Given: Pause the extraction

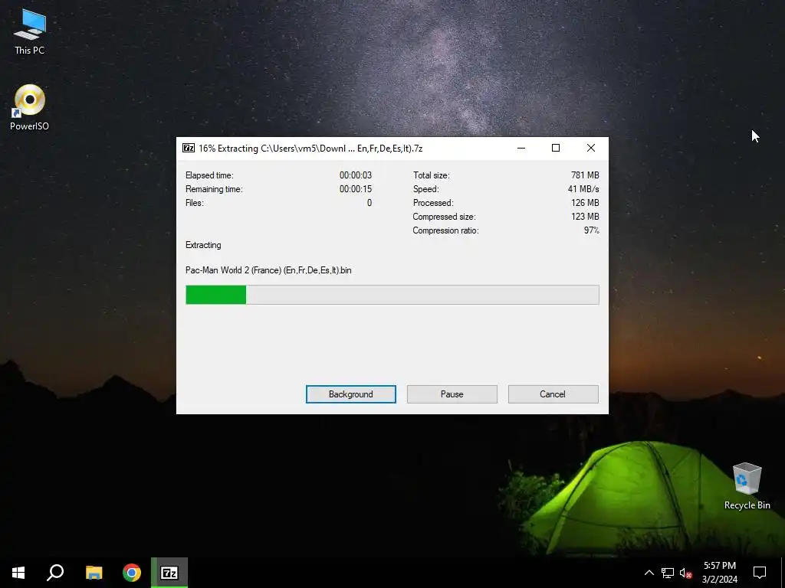Looking at the screenshot, I should point(452,394).
